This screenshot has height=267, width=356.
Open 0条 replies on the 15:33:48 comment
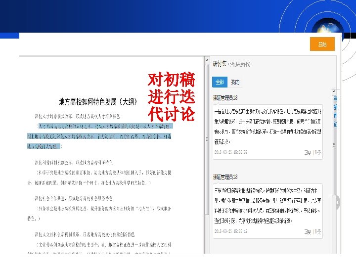pos(318,232)
